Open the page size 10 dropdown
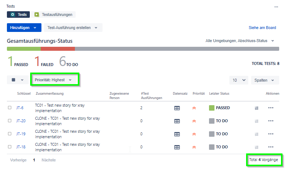Viewport: 285px width, 181px height. pos(239,80)
